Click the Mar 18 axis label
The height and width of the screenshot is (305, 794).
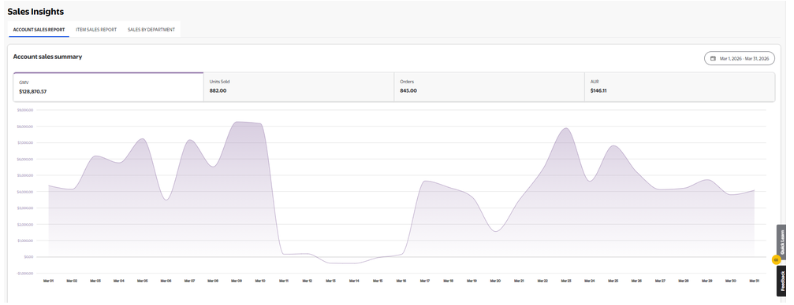449,281
